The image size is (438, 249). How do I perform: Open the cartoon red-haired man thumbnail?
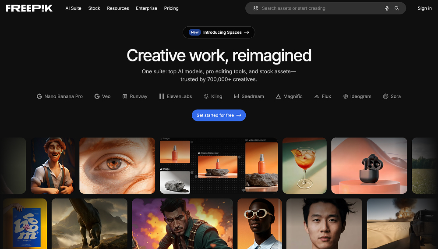(53, 165)
